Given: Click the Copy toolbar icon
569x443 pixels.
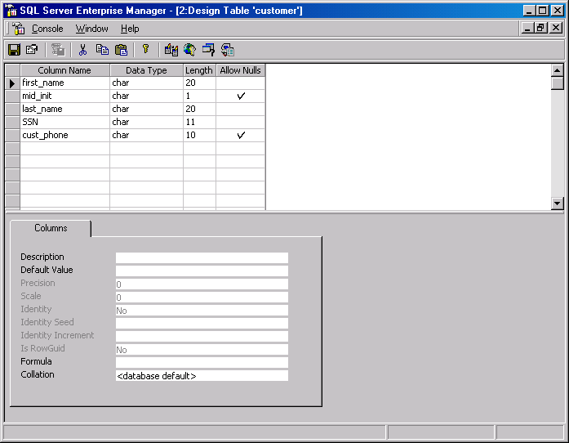Looking at the screenshot, I should (102, 50).
